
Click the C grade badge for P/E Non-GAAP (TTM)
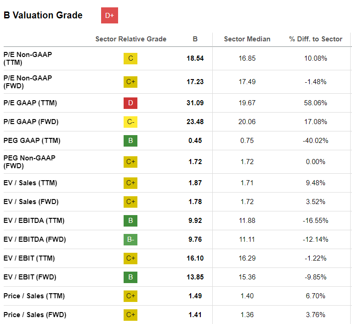(x=131, y=58)
